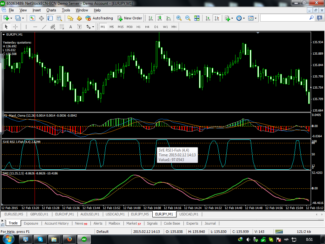
Task: Switch chart to Bar Chart mode
Action: coord(151,18)
